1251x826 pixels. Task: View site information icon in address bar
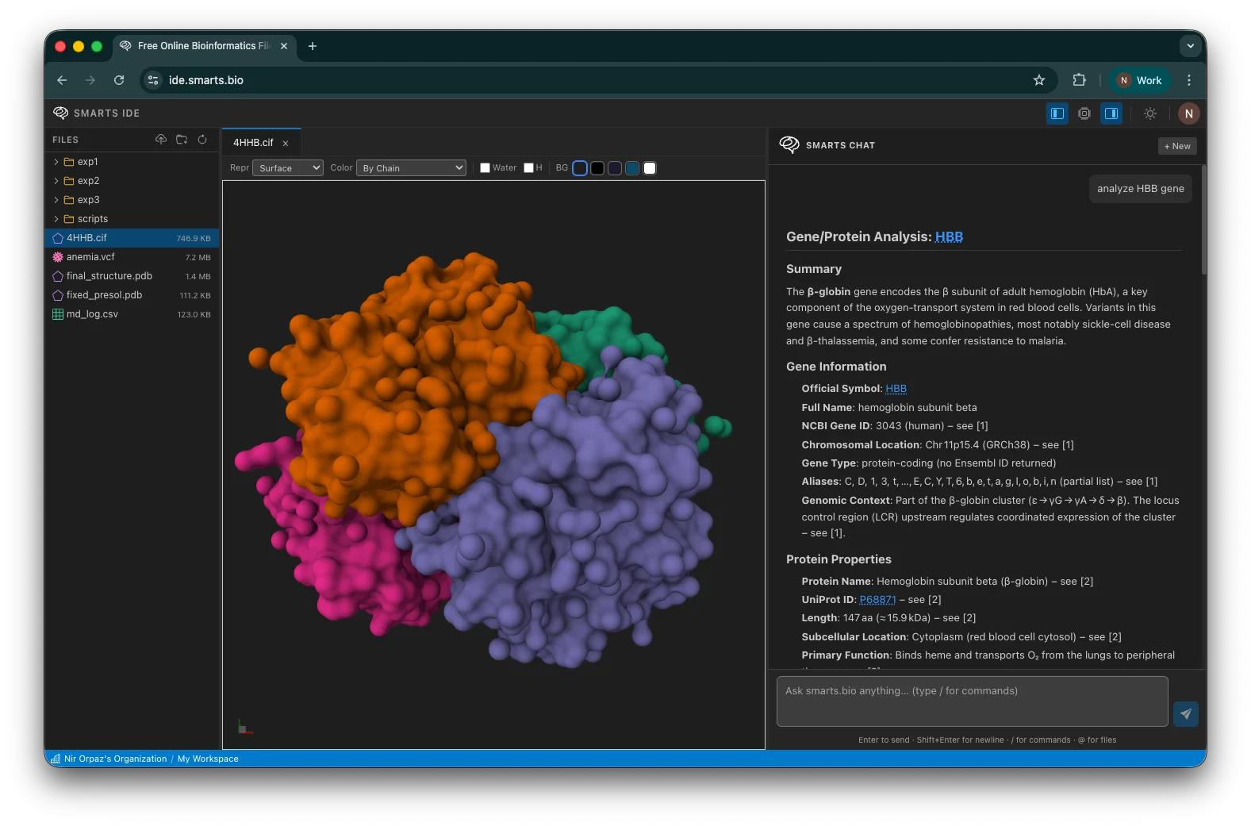(x=154, y=80)
